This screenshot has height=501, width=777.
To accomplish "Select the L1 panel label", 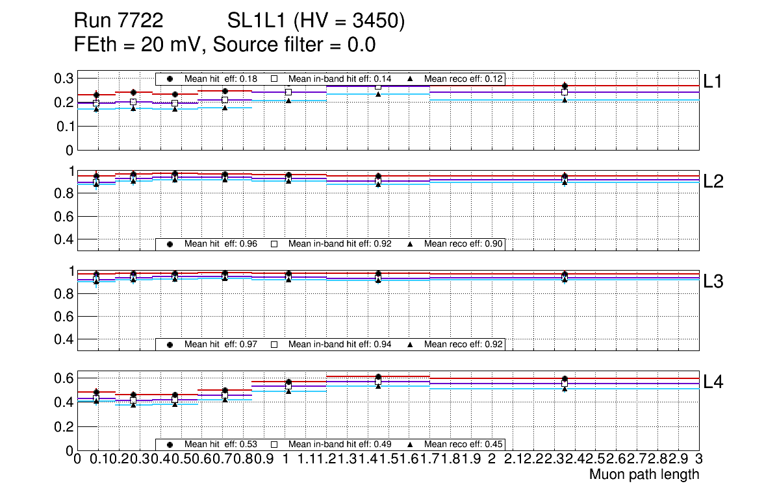I will pos(713,81).
